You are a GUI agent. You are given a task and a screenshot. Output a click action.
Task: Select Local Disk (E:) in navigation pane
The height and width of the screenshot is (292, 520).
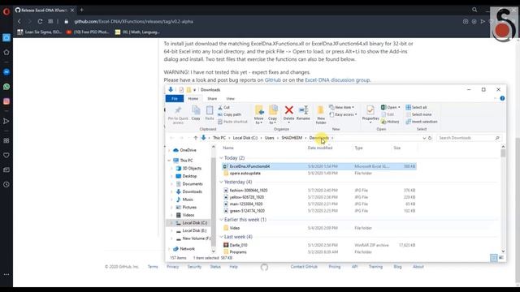point(194,230)
